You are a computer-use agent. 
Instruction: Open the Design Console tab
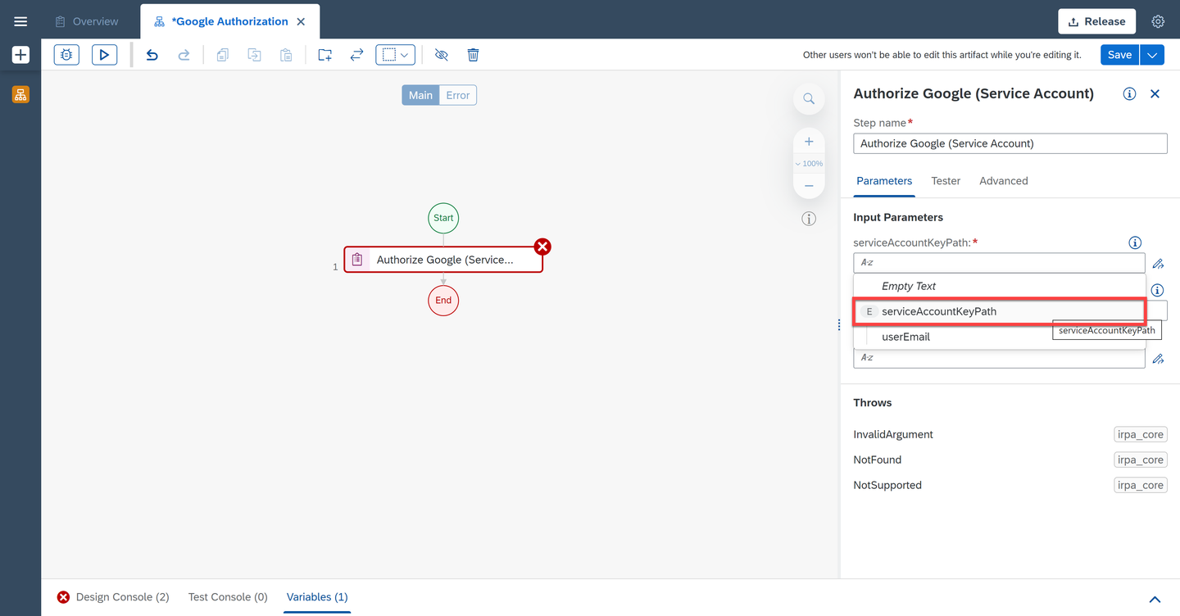pyautogui.click(x=113, y=597)
